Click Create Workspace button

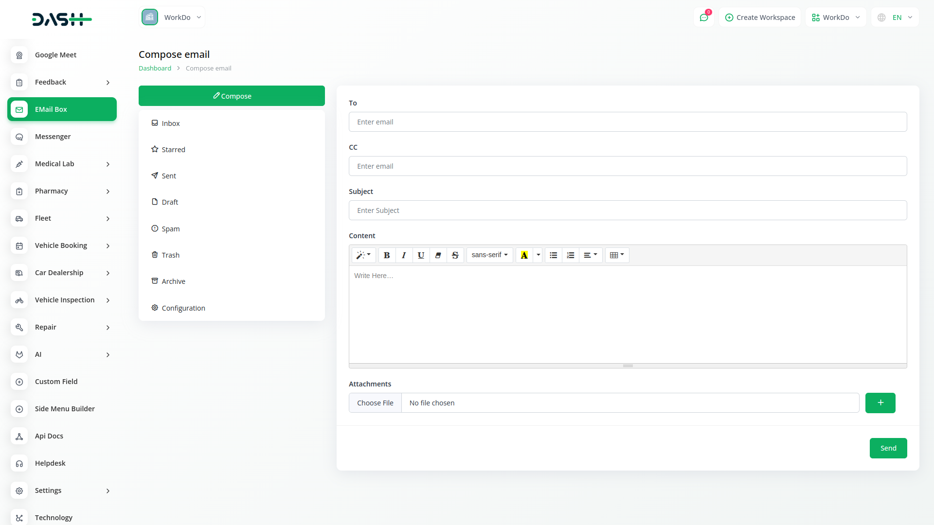click(760, 17)
